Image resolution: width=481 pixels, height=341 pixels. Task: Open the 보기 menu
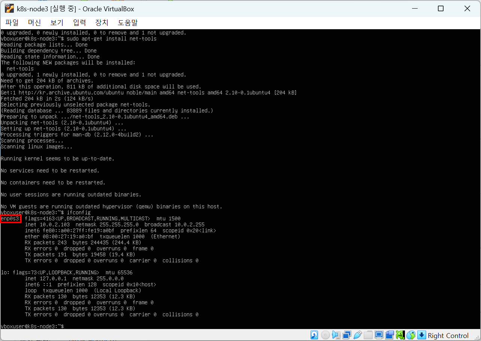57,22
